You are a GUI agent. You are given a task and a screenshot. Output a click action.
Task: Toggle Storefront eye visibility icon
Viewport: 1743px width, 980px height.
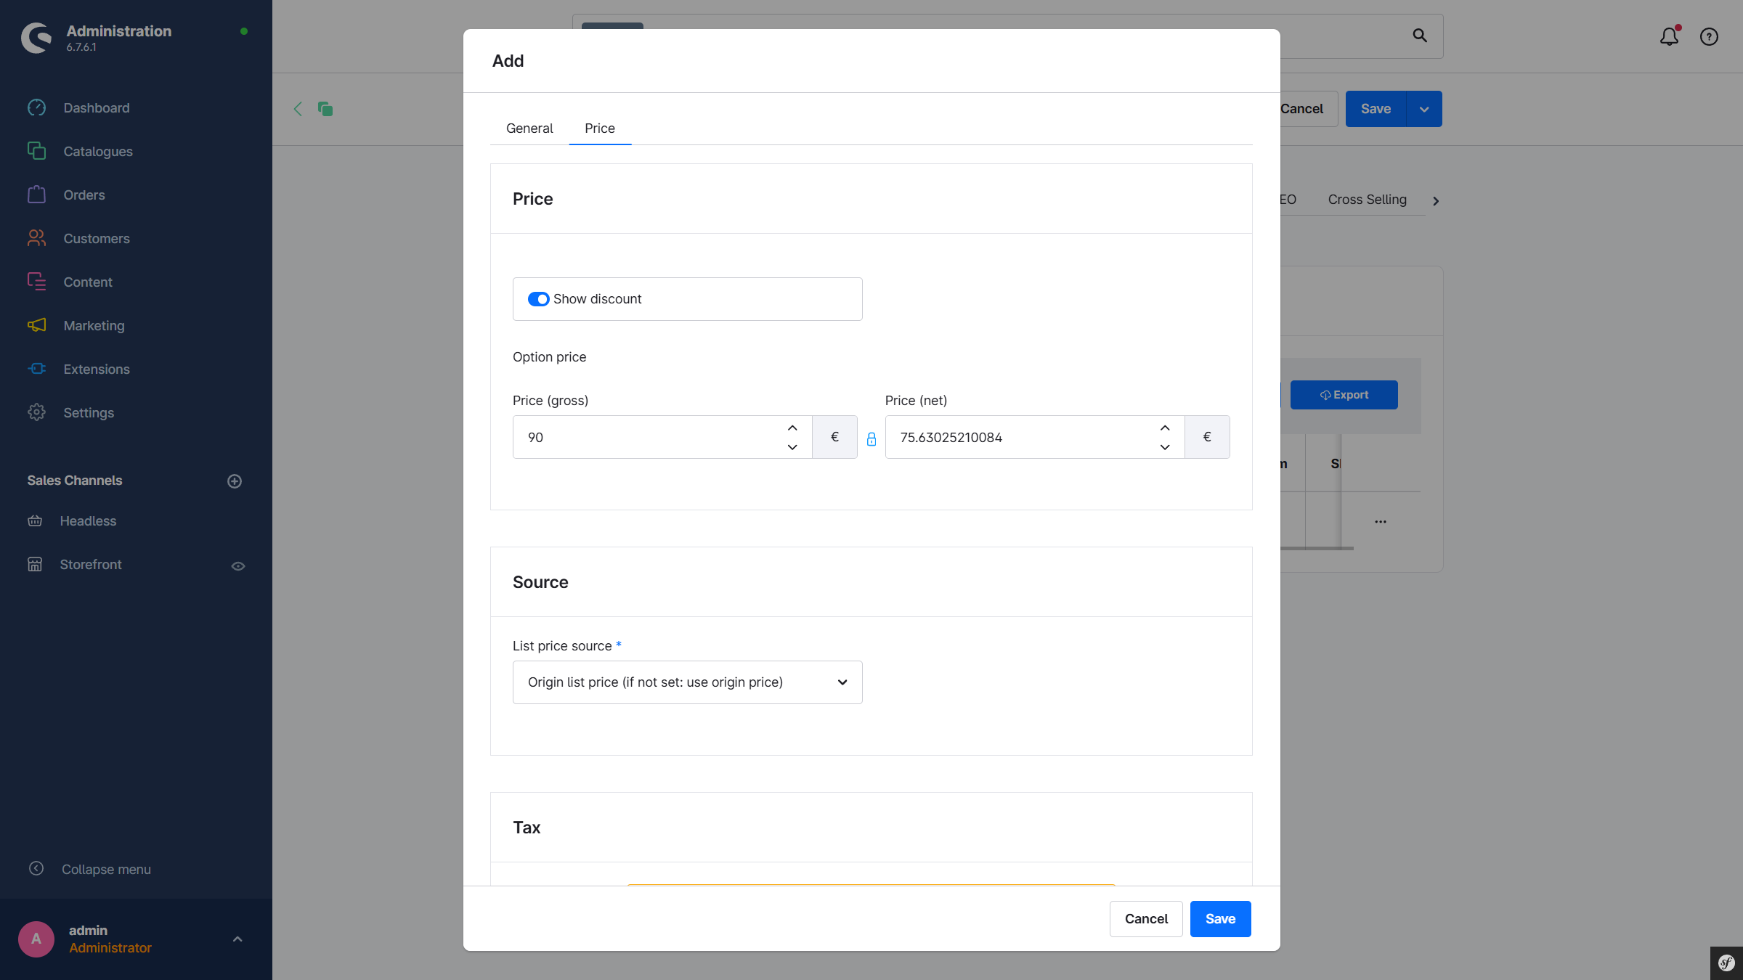(x=237, y=565)
